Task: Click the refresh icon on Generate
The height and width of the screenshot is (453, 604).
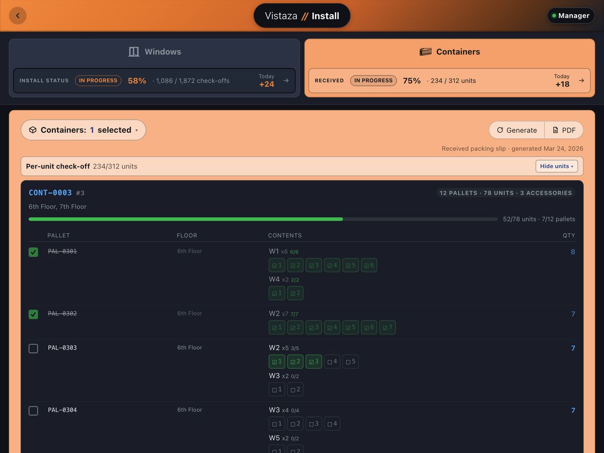Action: click(500, 130)
